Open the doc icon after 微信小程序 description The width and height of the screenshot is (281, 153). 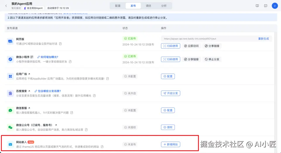(70, 62)
